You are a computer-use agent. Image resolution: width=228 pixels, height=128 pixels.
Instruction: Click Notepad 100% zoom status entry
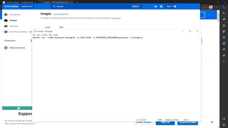(160, 120)
